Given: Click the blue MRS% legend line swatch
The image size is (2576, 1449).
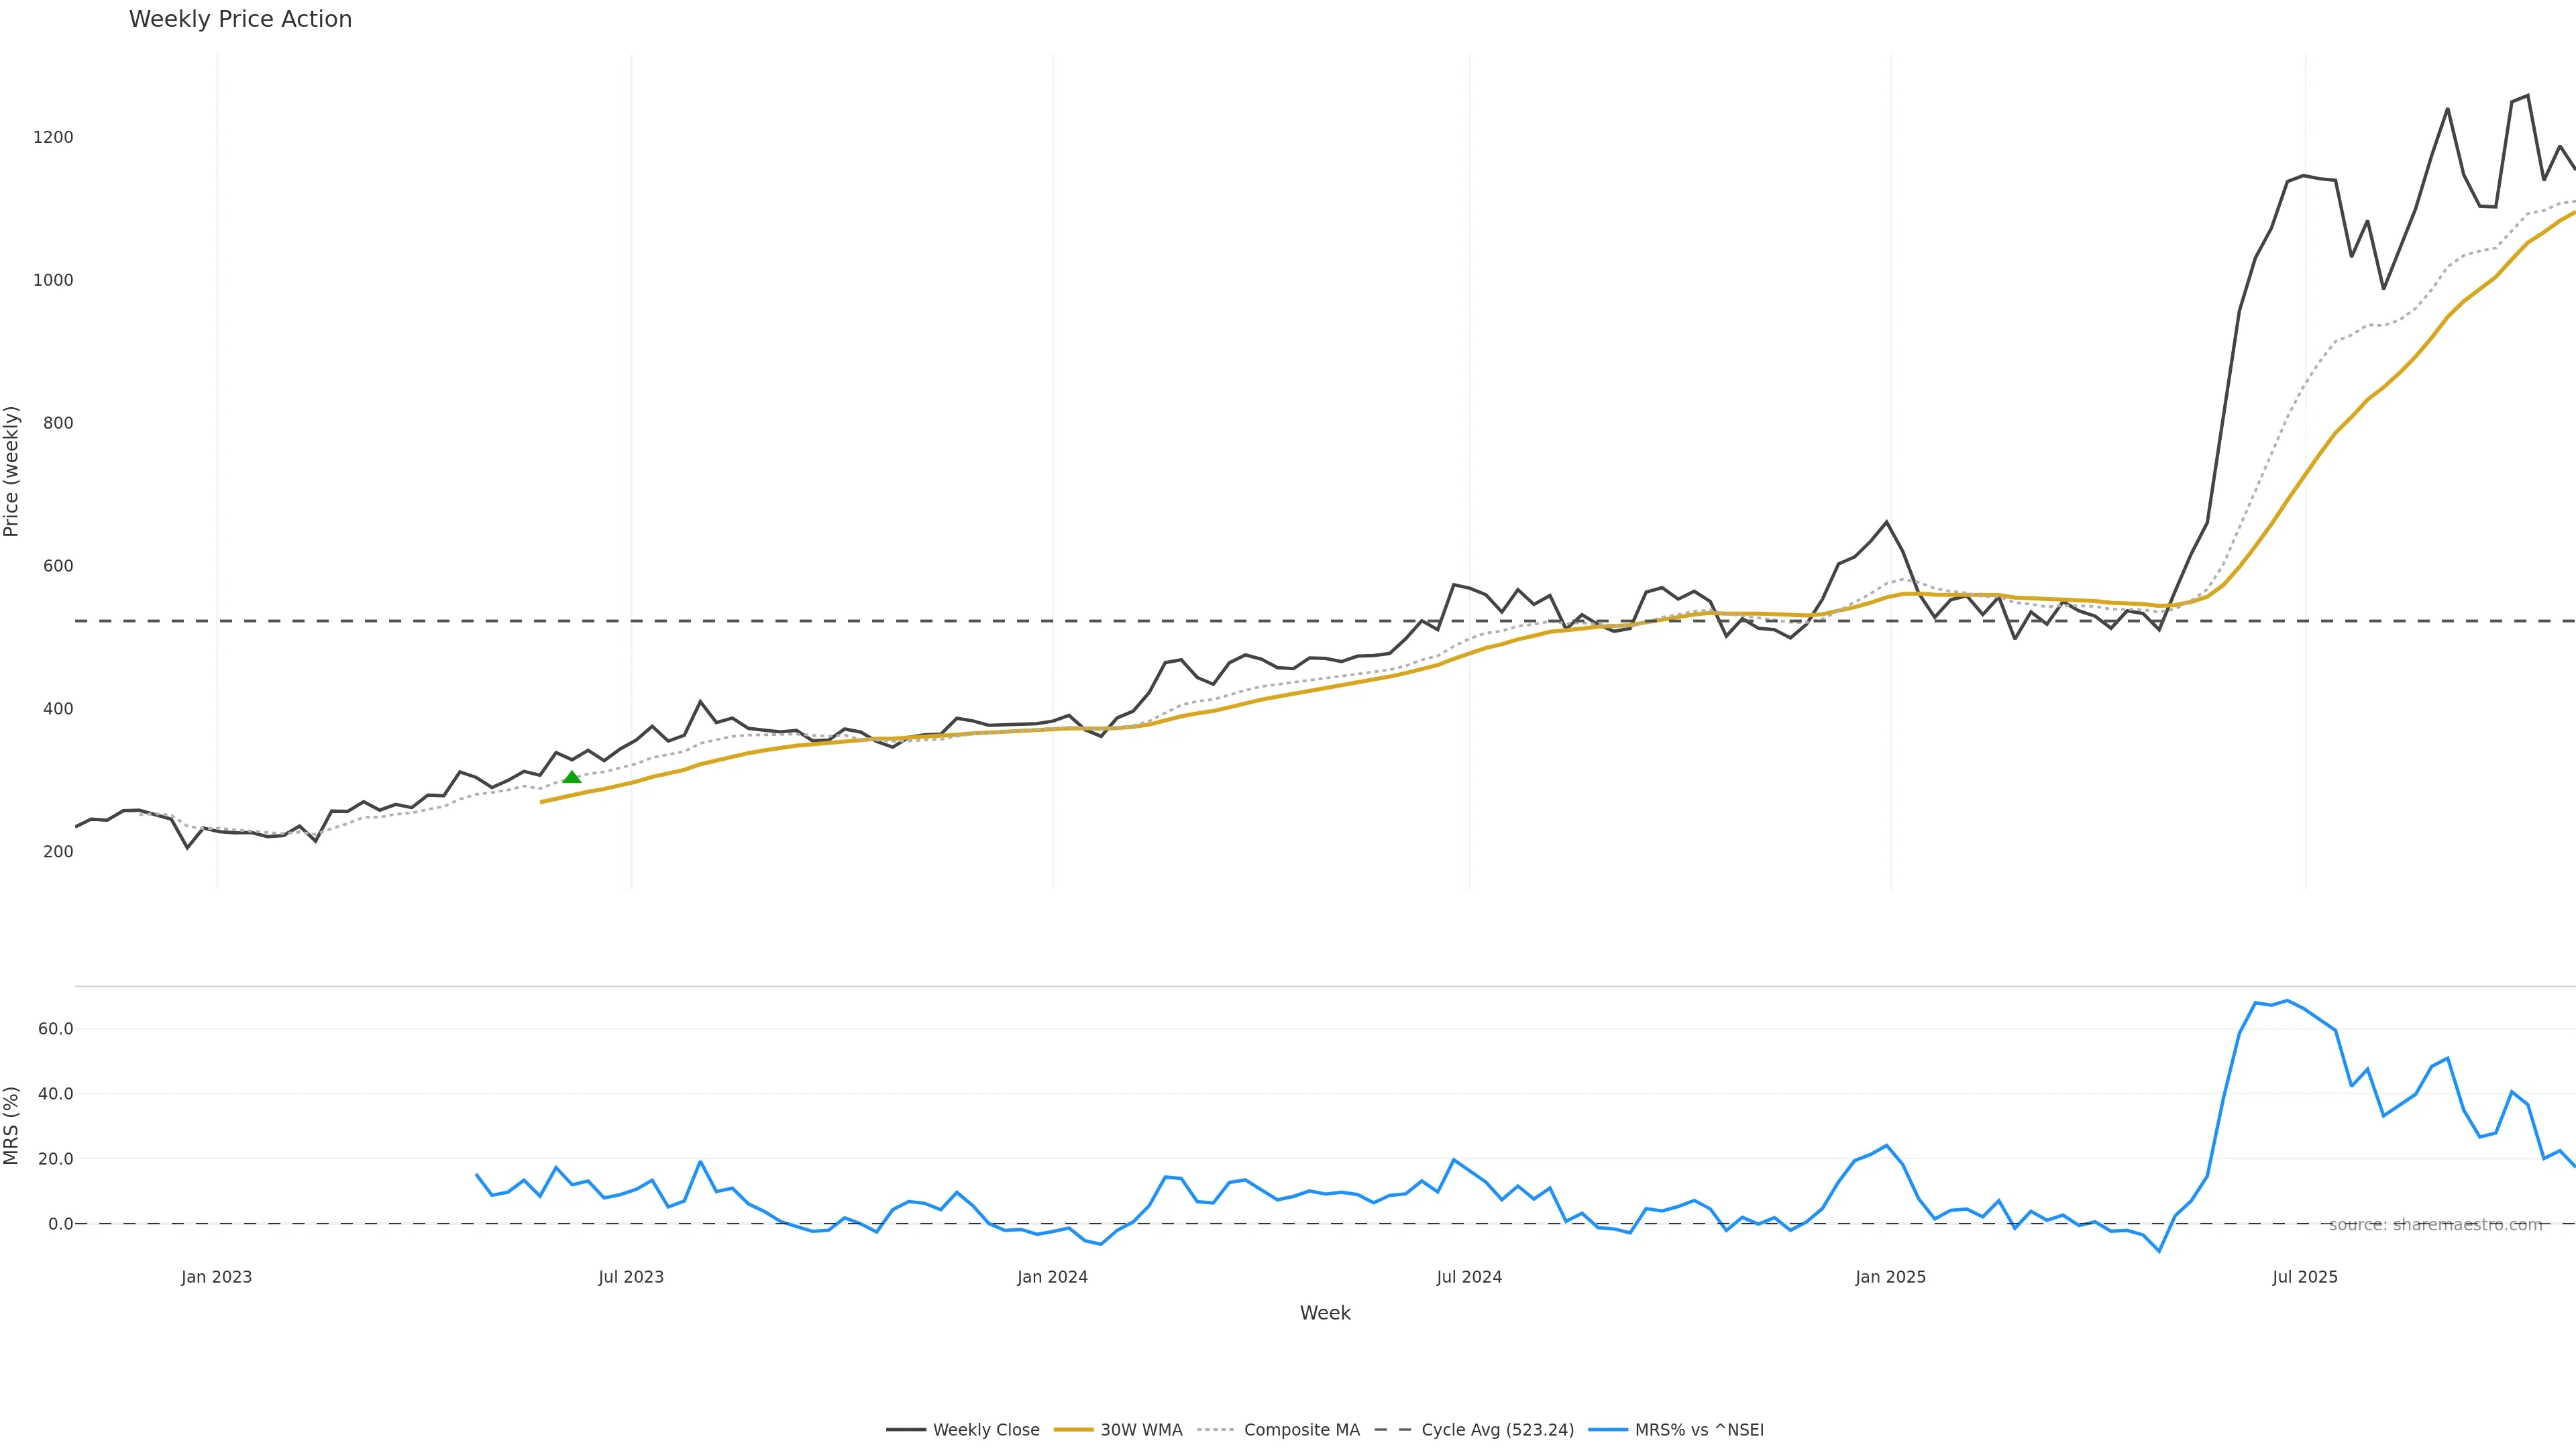Looking at the screenshot, I should coord(1608,1430).
